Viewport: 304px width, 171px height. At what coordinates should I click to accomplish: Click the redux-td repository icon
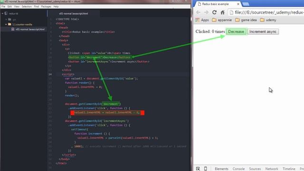pyautogui.click(x=6, y=13)
